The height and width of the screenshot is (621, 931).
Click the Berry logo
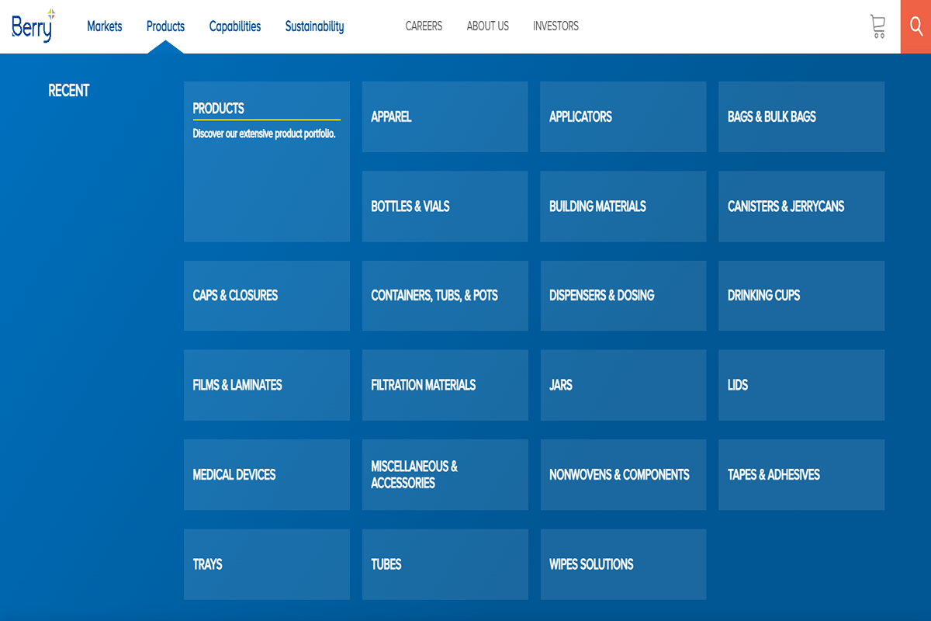[x=33, y=26]
